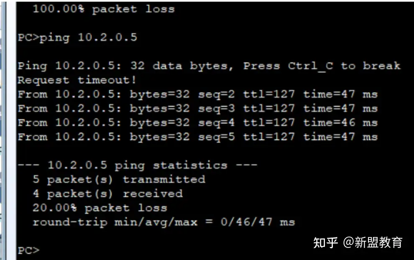
Task: Place cursor at the last PC> prompt
Action: point(29,250)
